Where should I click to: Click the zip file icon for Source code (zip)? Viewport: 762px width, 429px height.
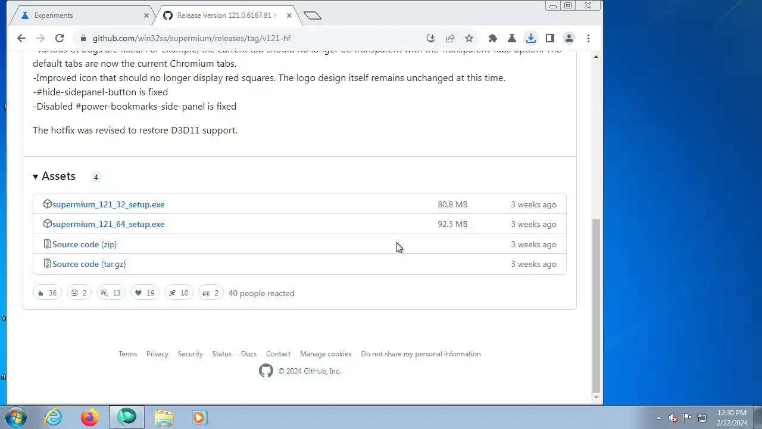pyautogui.click(x=48, y=244)
